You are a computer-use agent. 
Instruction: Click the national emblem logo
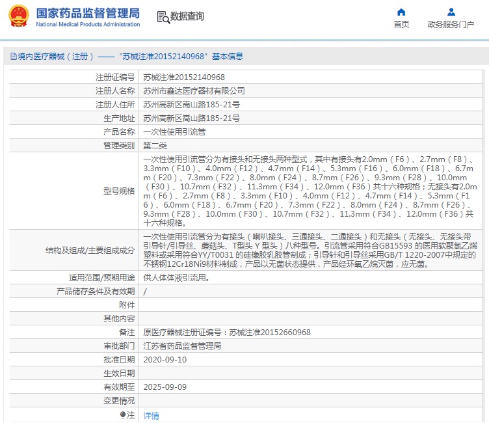click(x=19, y=16)
